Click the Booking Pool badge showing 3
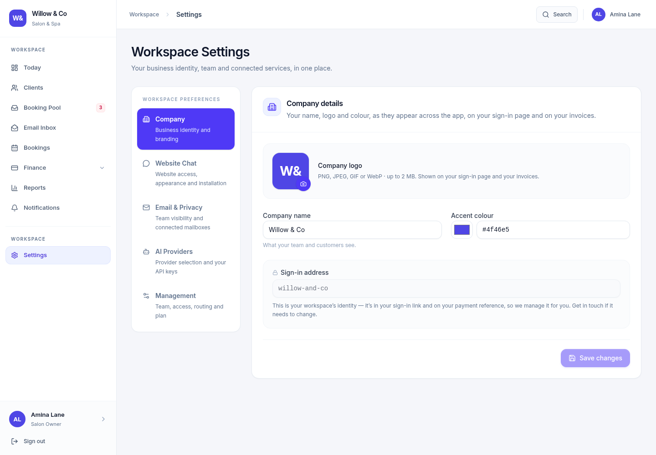The height and width of the screenshot is (455, 656). coord(101,108)
